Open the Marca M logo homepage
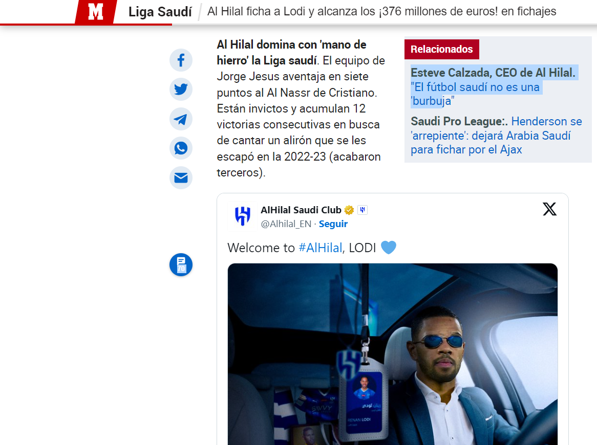Image resolution: width=597 pixels, height=445 pixels. [x=96, y=12]
